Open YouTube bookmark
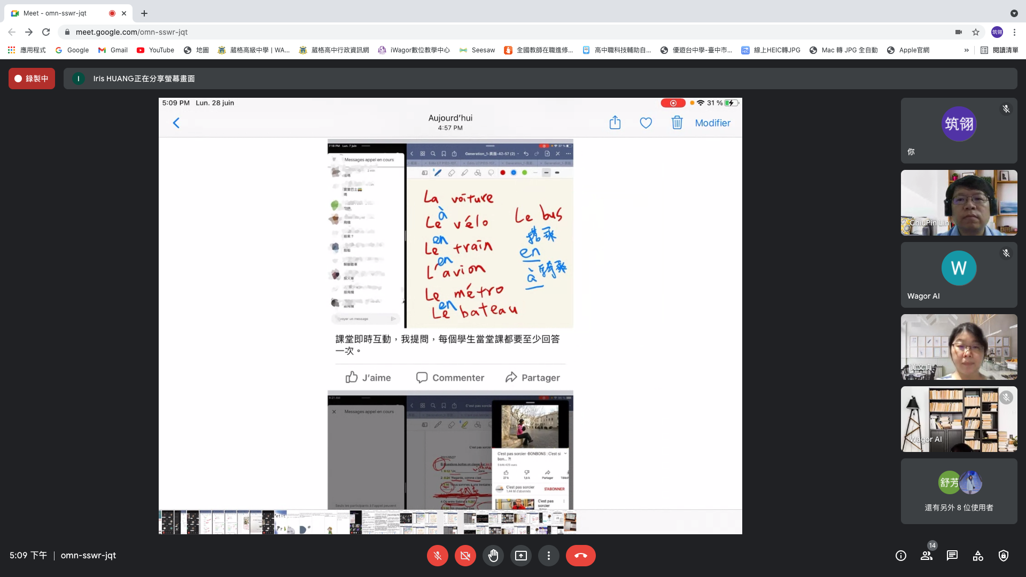The width and height of the screenshot is (1026, 577). (156, 50)
